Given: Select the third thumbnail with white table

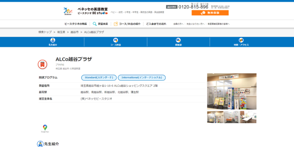Looking at the screenshot, I should pyautogui.click(x=248, y=117).
